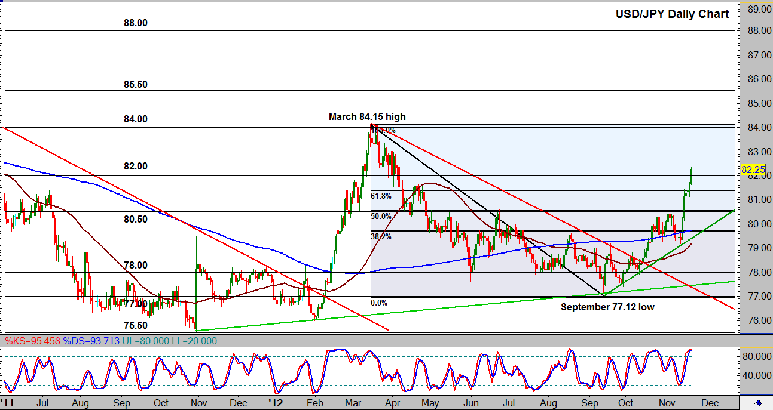Select the 85.50 resistance level label
Viewport: 773px width, 410px height.
[135, 85]
